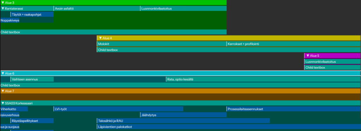
Task: Collapse the Alue 3 group triangle
Action: click(3, 2)
